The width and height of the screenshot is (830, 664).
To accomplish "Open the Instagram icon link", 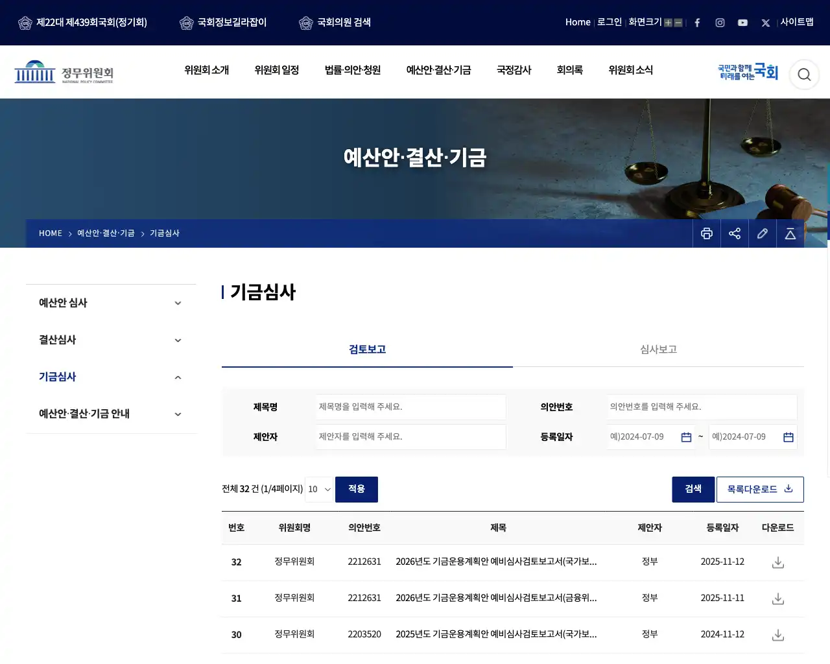I will 720,23.
